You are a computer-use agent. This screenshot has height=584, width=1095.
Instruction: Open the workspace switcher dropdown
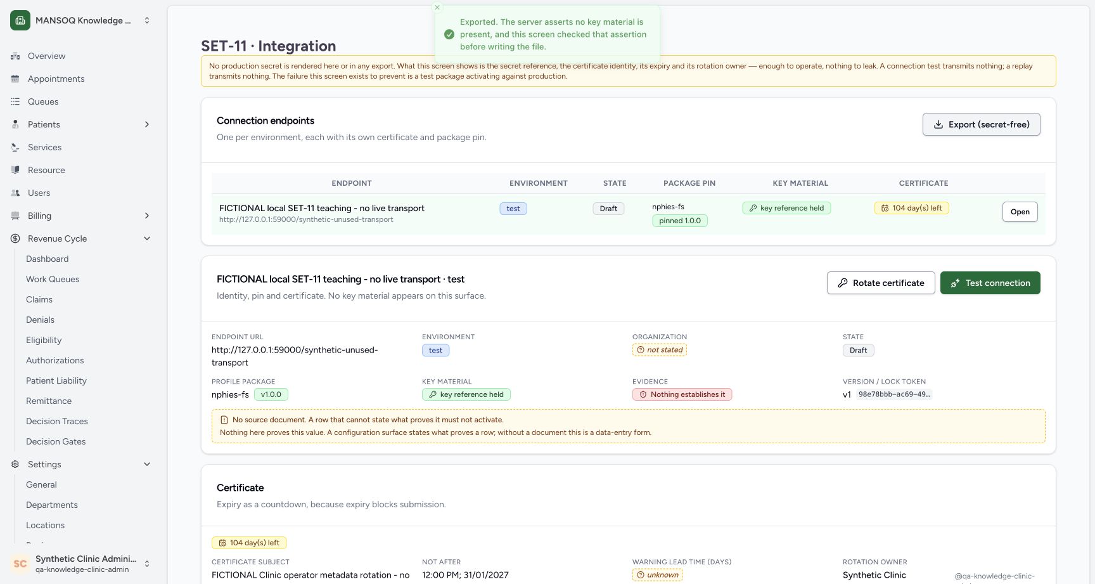[x=147, y=20]
